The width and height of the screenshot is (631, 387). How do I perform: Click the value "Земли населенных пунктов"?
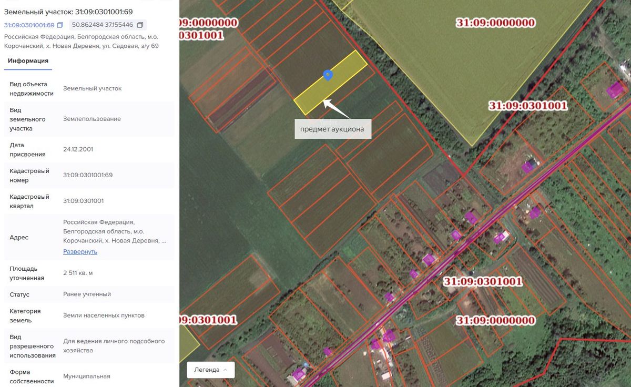pyautogui.click(x=104, y=315)
